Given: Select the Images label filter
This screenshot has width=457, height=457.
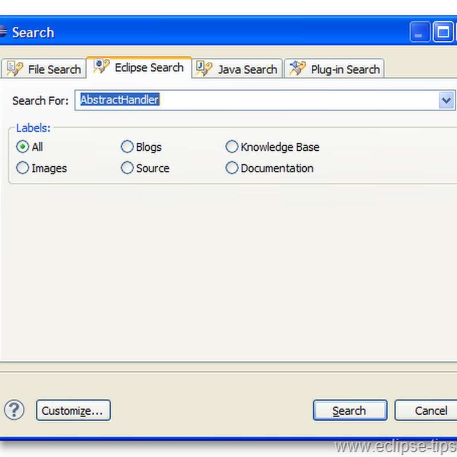Looking at the screenshot, I should point(22,168).
